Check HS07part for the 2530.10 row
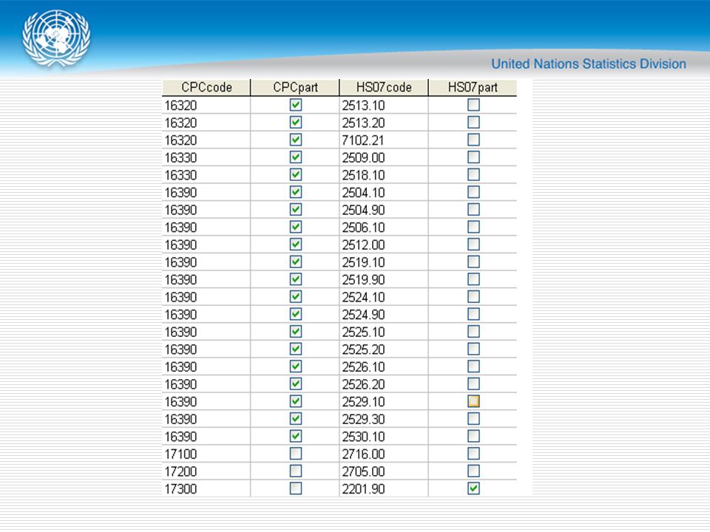This screenshot has width=710, height=532. pyautogui.click(x=473, y=436)
